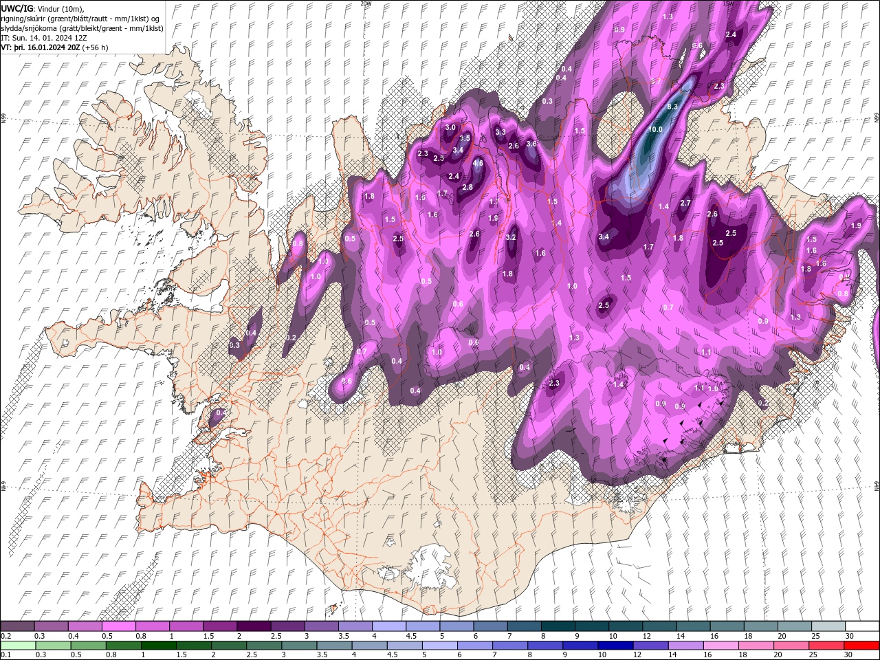Viewport: 880px width, 660px height.
Task: Pick the pale green 0.1 swatch in lower legend
Action: tap(17, 646)
